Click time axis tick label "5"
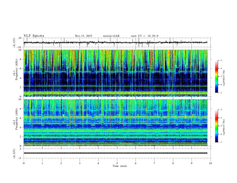237x183 pixels. 117,163
